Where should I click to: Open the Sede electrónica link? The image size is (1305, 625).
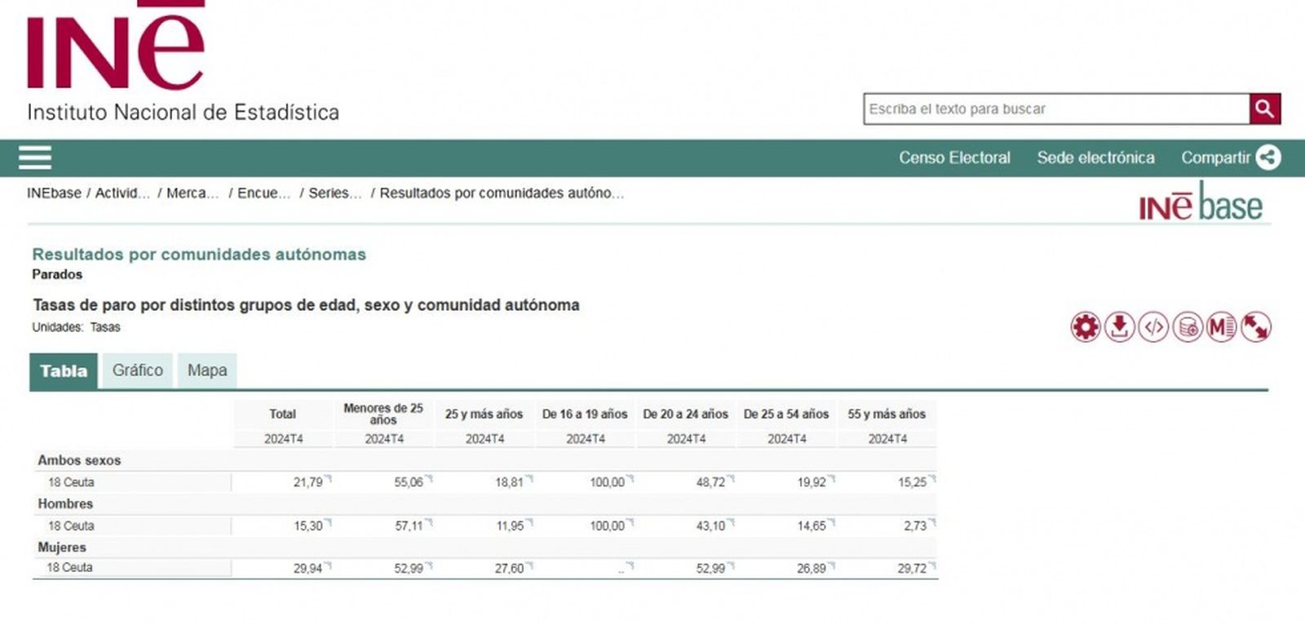click(x=1095, y=157)
